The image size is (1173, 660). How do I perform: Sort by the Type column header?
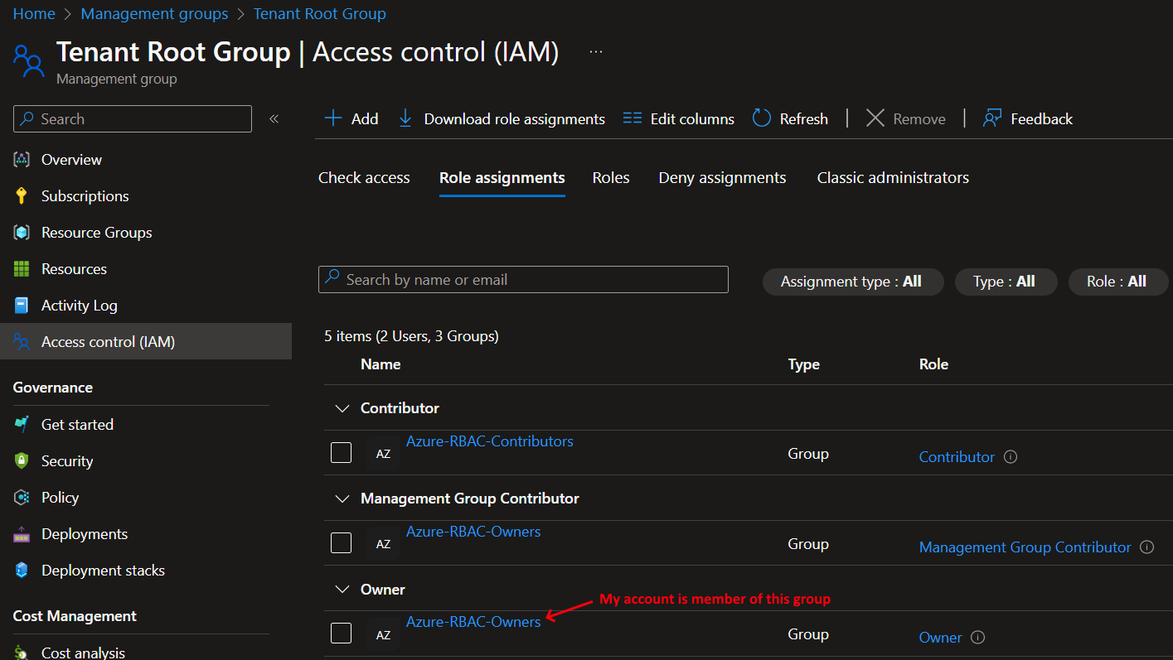(803, 364)
